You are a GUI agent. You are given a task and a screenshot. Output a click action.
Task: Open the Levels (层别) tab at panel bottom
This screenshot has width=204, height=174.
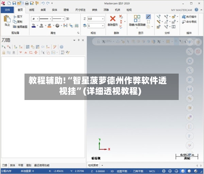coord(29,165)
